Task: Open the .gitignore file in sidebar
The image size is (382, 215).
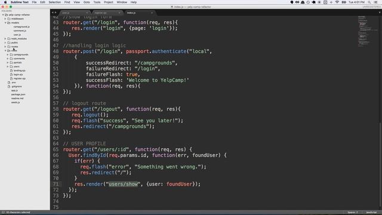Action: 16,87
